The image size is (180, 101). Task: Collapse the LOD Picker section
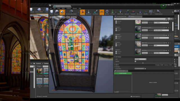click(114, 57)
